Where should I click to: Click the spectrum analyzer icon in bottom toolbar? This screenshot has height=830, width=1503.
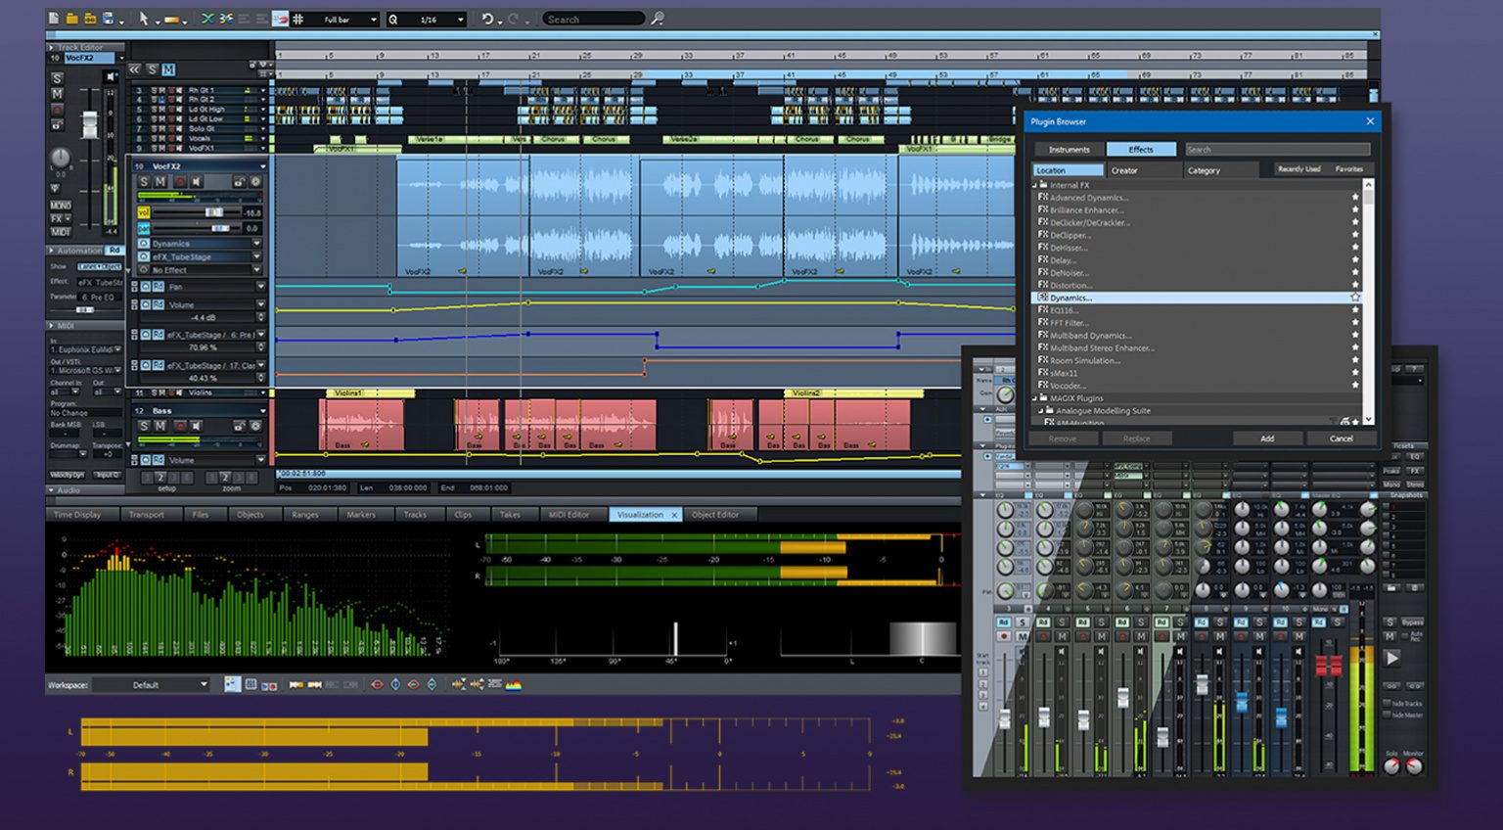(x=514, y=685)
